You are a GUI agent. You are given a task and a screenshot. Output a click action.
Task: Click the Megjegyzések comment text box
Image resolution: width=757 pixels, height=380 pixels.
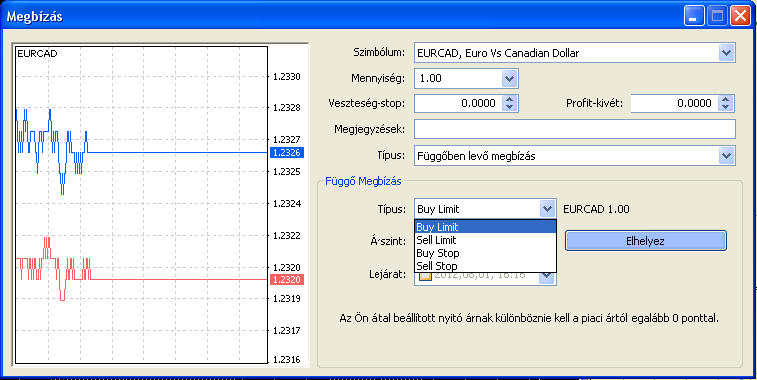coord(575,129)
